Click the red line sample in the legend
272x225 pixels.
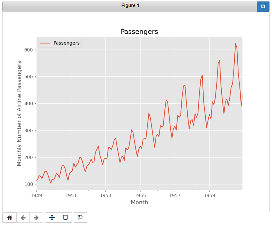point(46,43)
